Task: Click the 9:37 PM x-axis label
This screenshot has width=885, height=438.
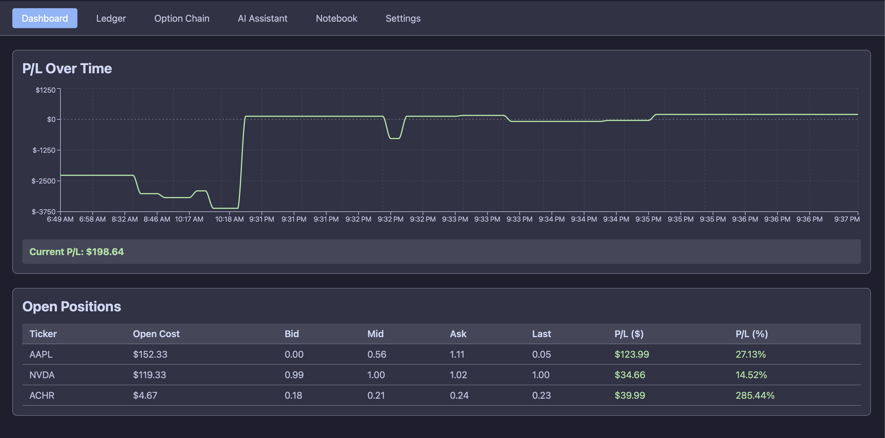Action: coord(847,219)
